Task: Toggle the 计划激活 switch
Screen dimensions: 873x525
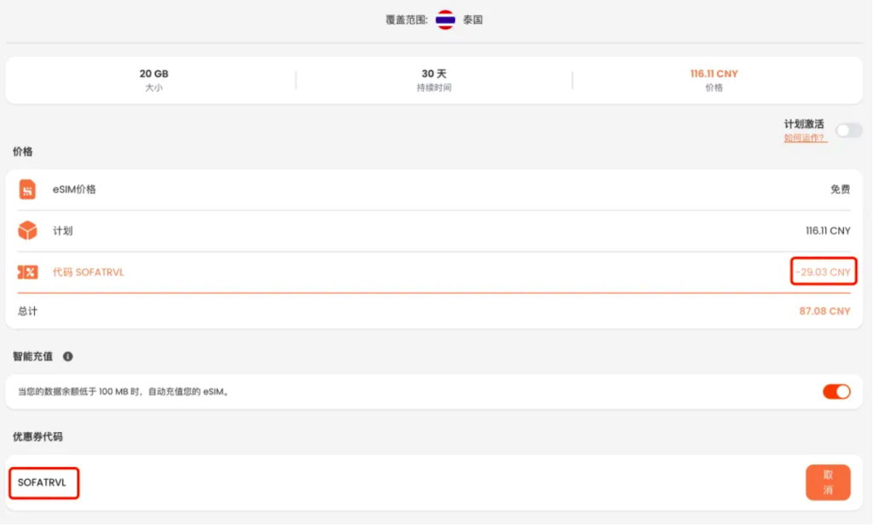Action: point(848,130)
